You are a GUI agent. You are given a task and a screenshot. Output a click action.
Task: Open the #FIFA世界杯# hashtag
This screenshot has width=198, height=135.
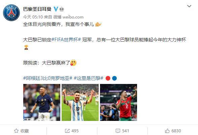coord(66,40)
